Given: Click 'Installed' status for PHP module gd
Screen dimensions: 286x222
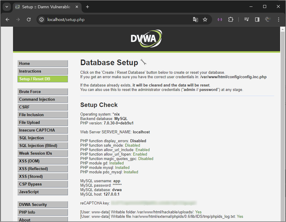Looking at the screenshot, I should tap(116, 163).
